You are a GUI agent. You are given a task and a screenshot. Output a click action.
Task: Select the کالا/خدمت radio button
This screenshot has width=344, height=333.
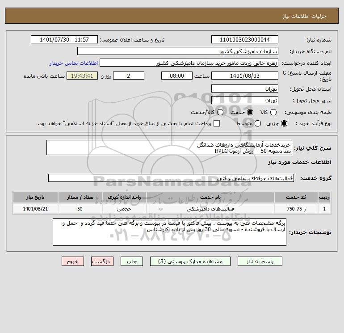coord(220,112)
